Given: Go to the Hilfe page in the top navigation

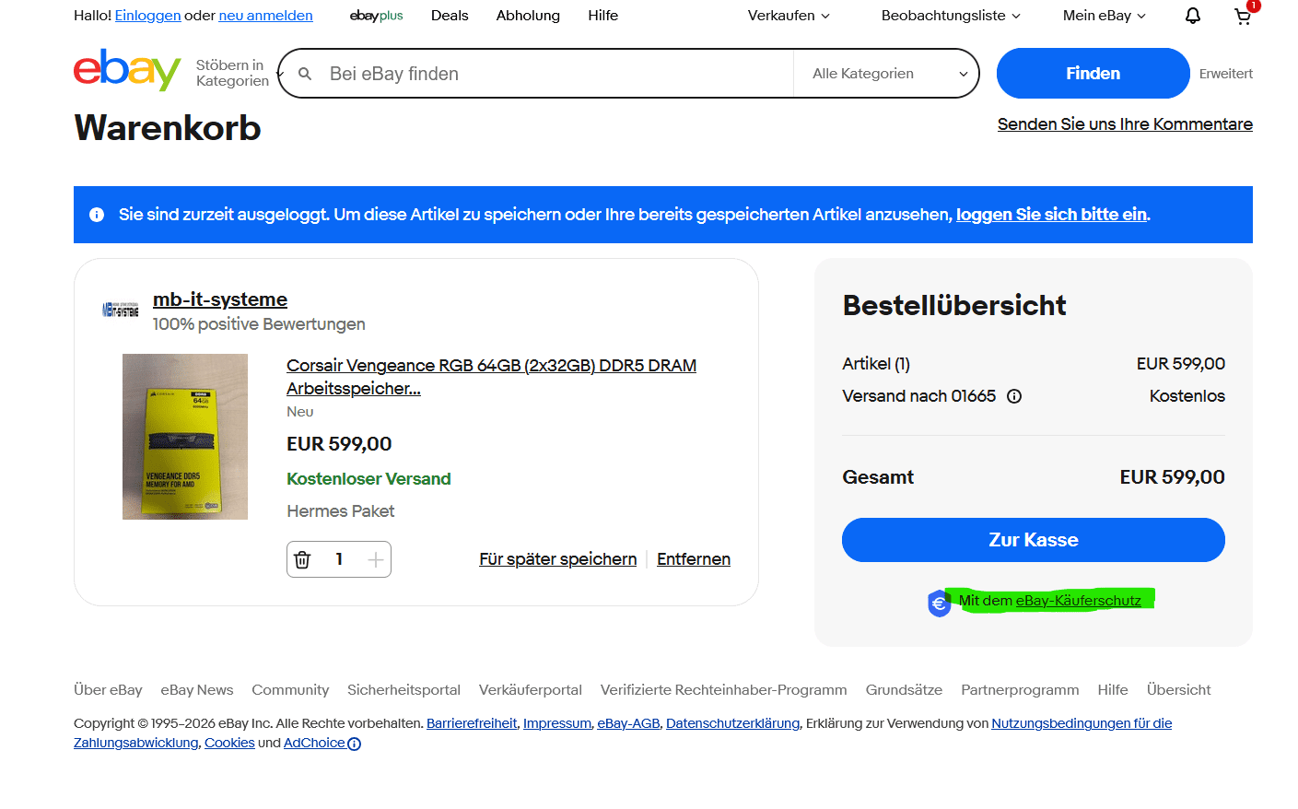Looking at the screenshot, I should 602,16.
